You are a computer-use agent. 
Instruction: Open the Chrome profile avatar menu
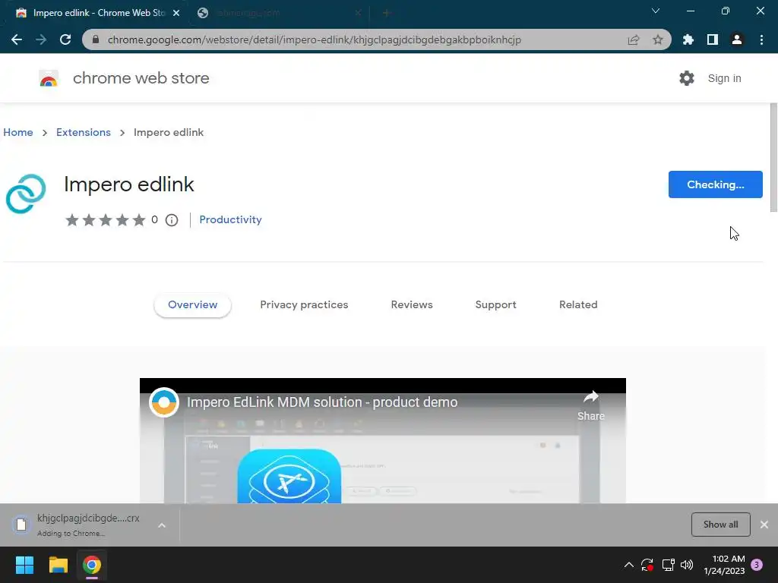tap(737, 39)
